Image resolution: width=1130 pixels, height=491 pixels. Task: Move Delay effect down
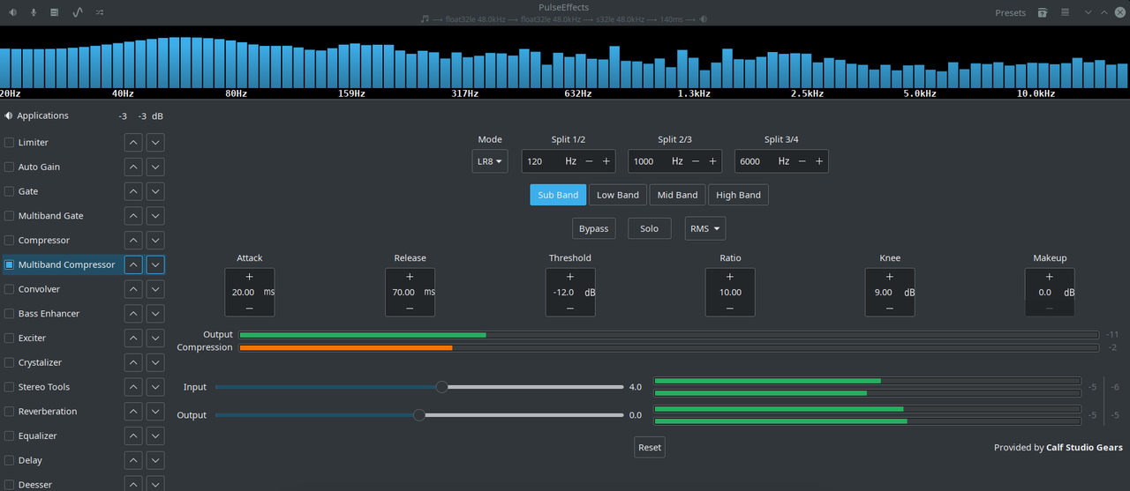(x=155, y=460)
